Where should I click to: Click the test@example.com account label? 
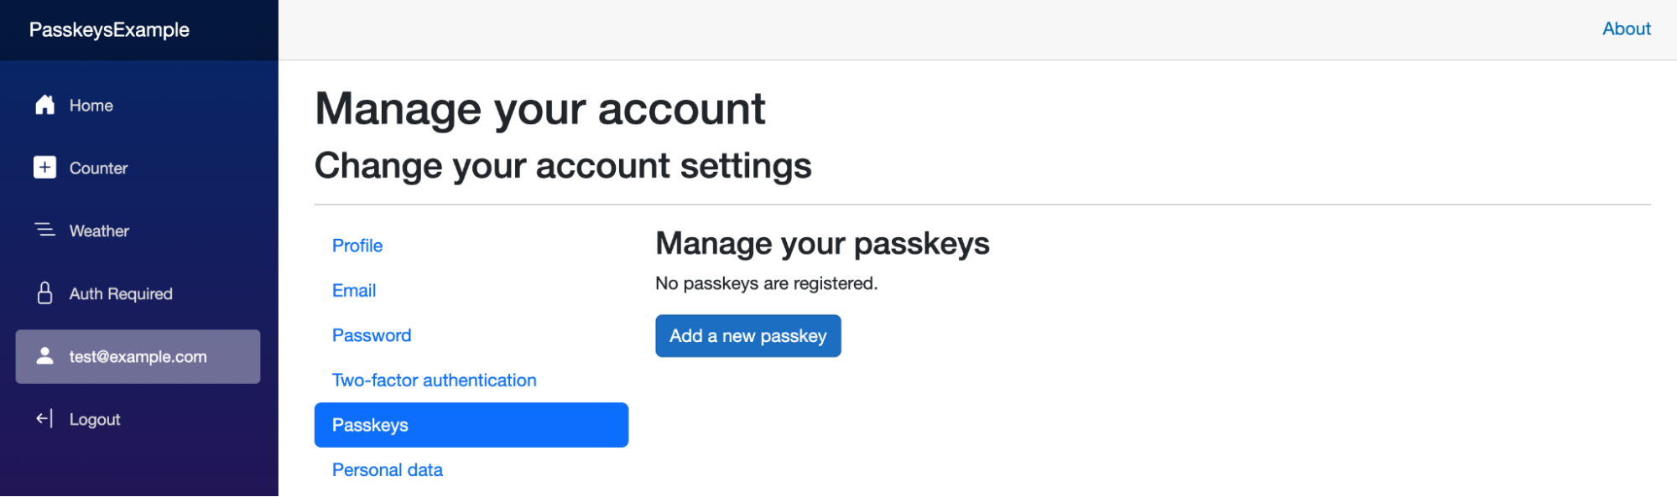click(138, 357)
